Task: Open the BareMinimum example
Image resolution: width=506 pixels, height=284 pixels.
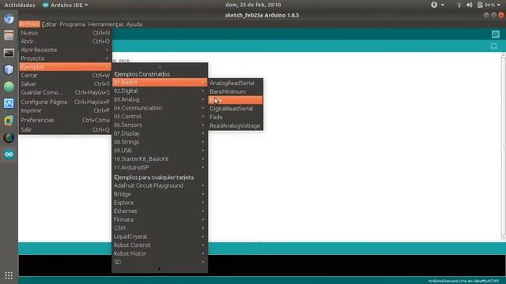Action: [x=236, y=92]
